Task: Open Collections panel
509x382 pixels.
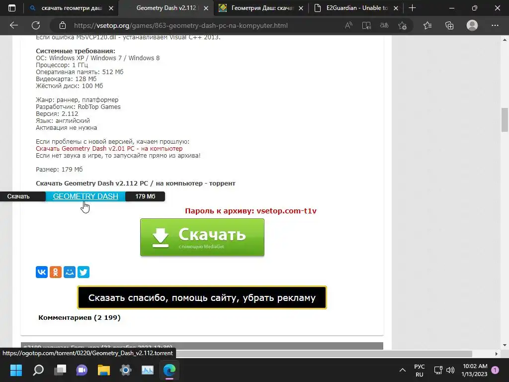Action: click(x=449, y=25)
